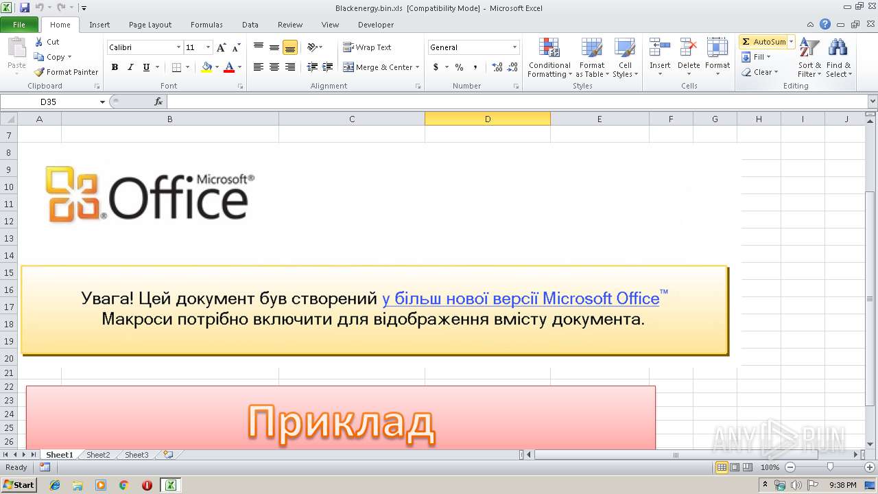Switch to the Formulas tab
This screenshot has height=494, width=878.
206,25
